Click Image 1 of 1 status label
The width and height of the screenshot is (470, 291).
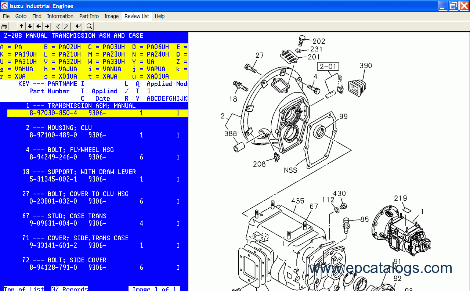154,289
